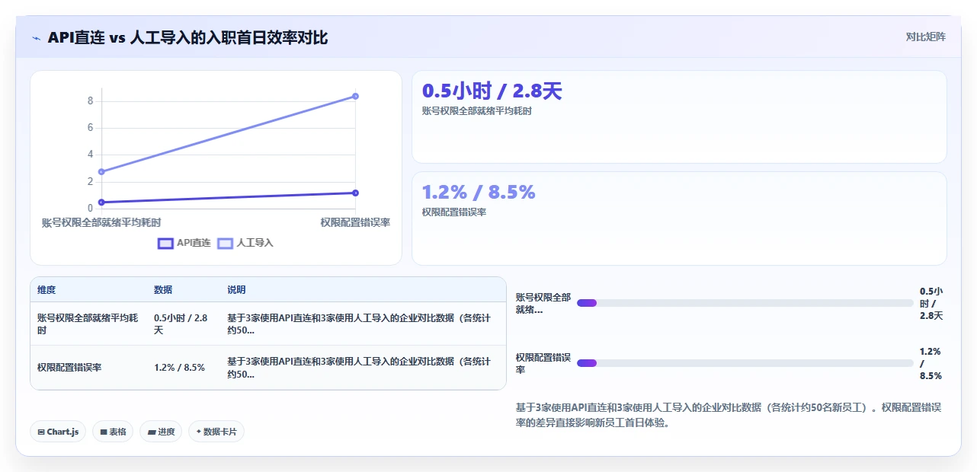Image resolution: width=977 pixels, height=472 pixels.
Task: Click the progress label 账号权限全部就绪...
Action: pos(543,303)
